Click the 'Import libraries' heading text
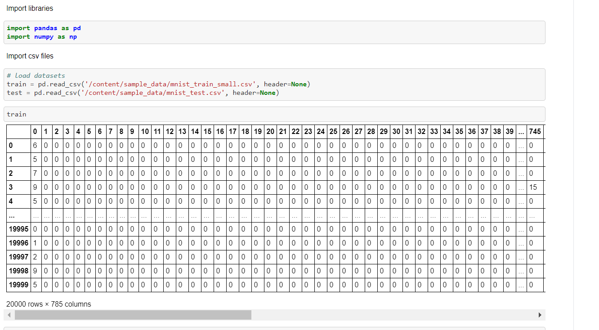Viewport: 599px width, 330px height. pos(30,9)
